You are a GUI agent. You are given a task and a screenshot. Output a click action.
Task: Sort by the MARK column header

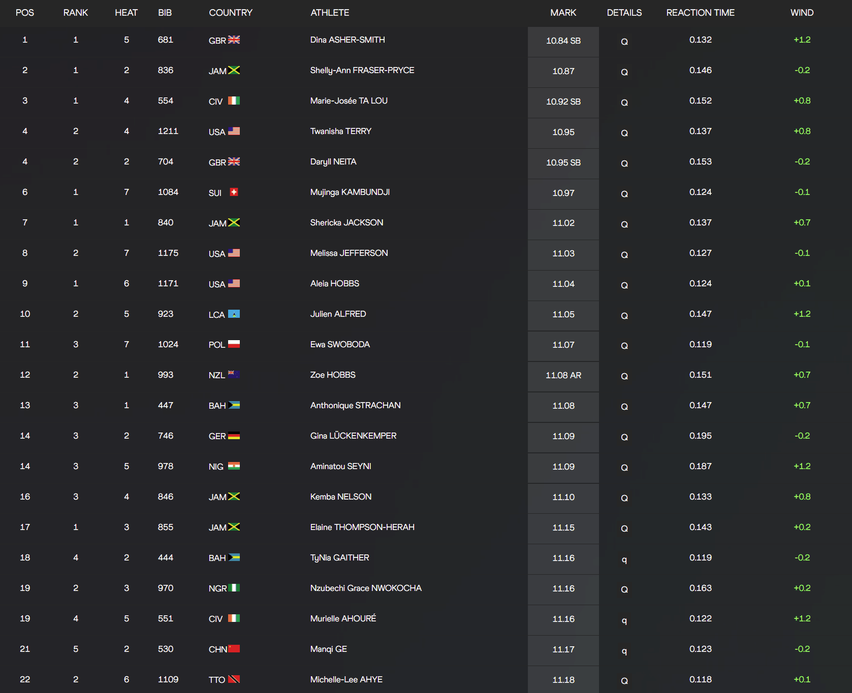tap(563, 13)
